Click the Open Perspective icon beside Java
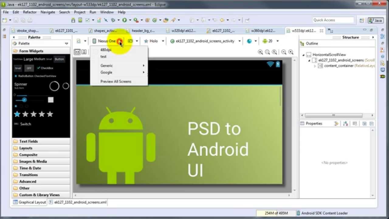The height and width of the screenshot is (219, 389). (362, 20)
